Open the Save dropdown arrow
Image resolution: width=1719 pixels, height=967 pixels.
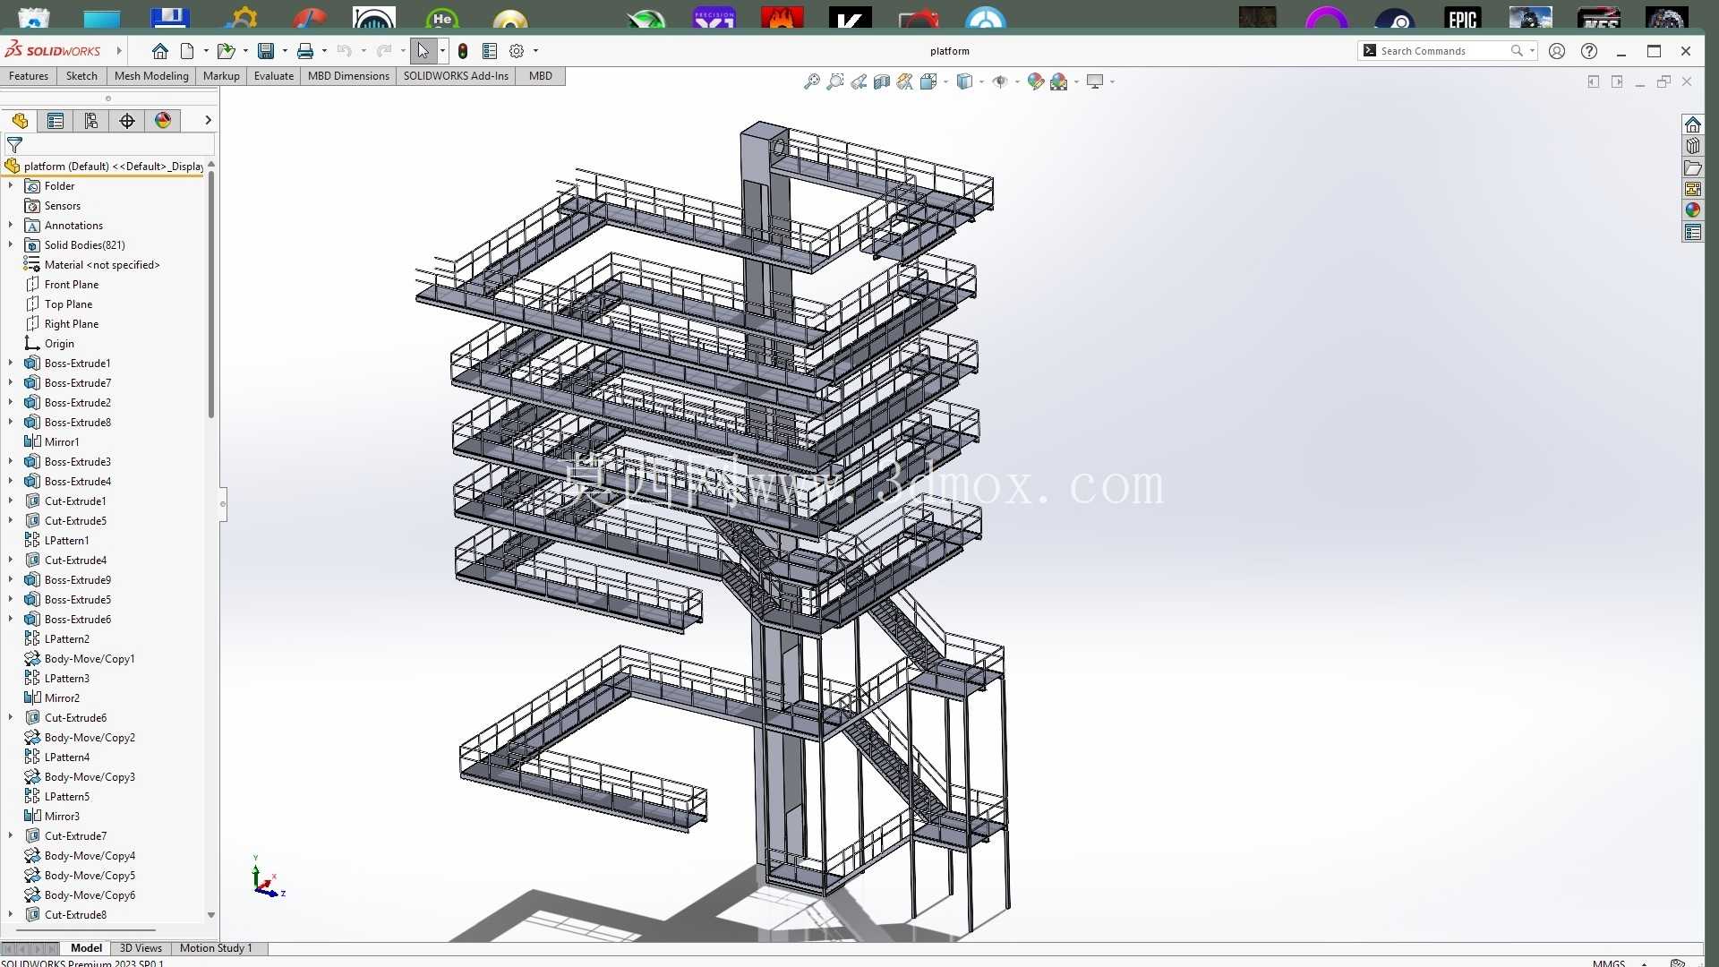click(x=285, y=51)
